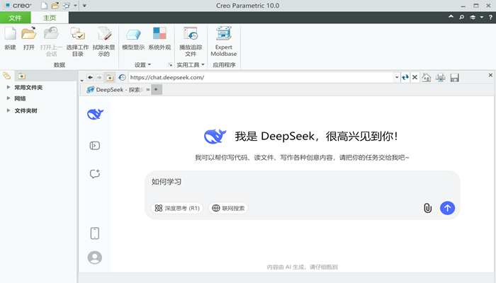Click the quick access new file icon

(44, 6)
